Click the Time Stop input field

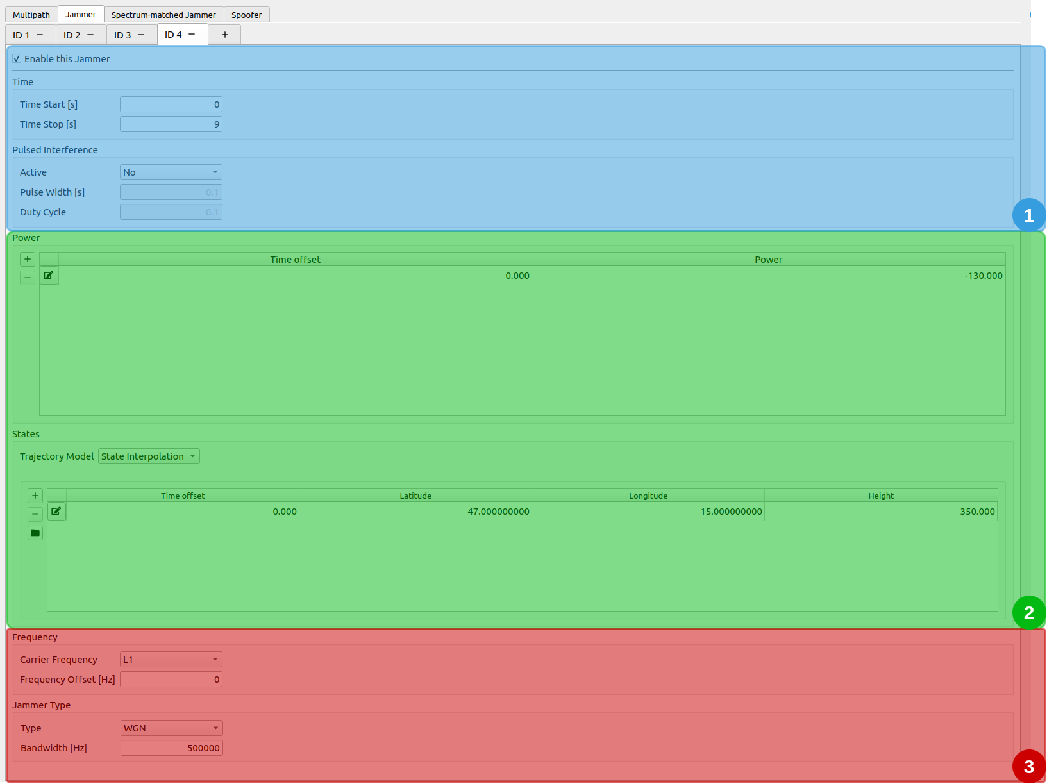pos(171,124)
